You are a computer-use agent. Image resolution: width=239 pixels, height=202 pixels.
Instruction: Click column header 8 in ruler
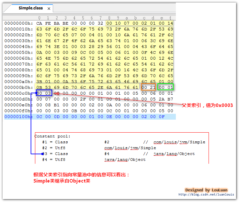click(x=109, y=18)
